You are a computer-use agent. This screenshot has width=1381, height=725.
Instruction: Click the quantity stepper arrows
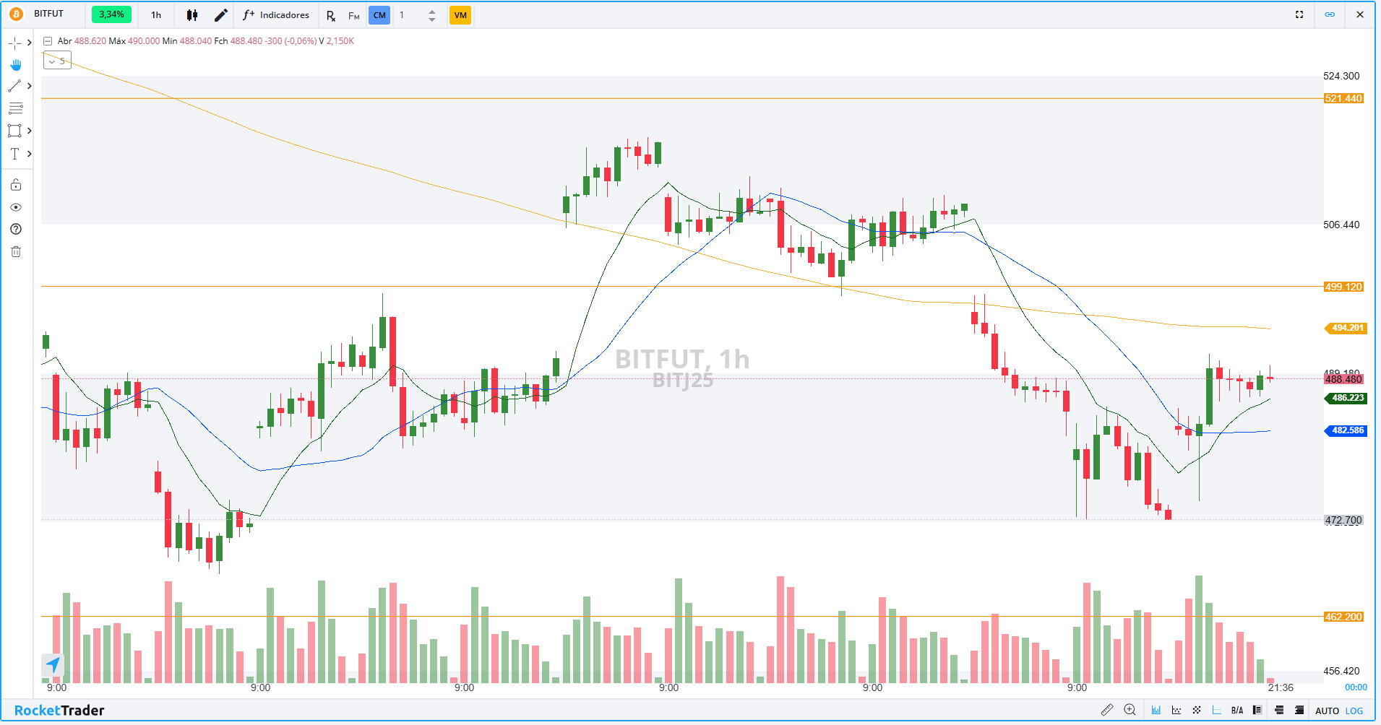431,15
